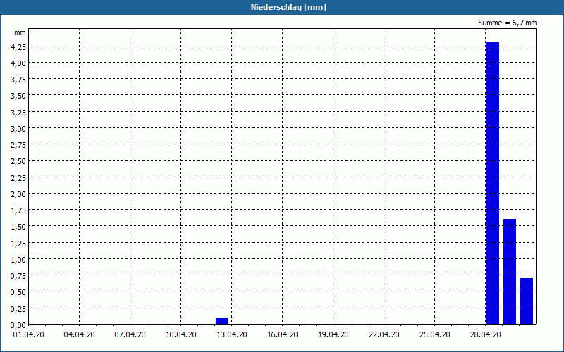Click the date label 01.04.20
This screenshot has height=352, width=564.
[x=28, y=335]
